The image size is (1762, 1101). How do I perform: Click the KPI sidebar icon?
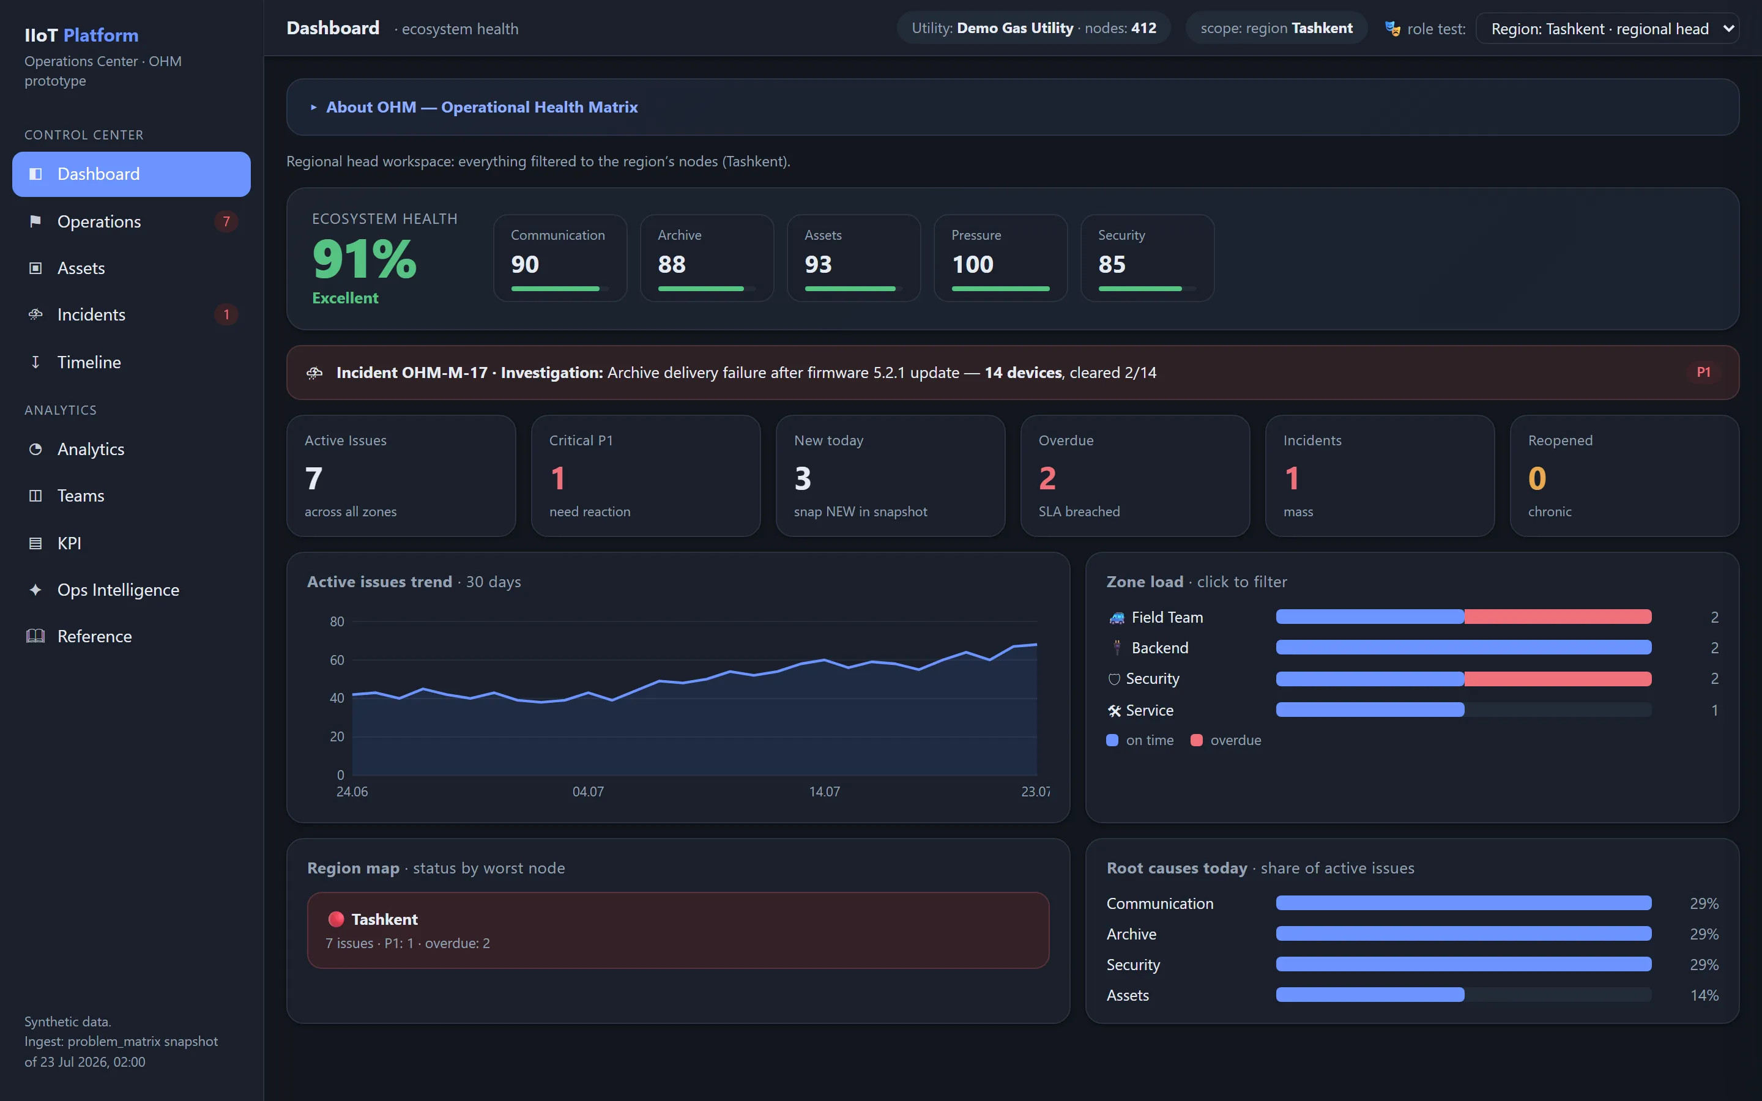pyautogui.click(x=35, y=543)
